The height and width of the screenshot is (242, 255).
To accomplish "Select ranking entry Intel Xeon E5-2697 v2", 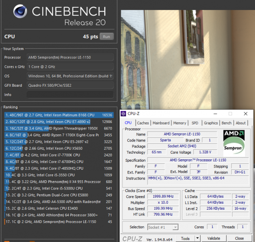I will point(59,142).
